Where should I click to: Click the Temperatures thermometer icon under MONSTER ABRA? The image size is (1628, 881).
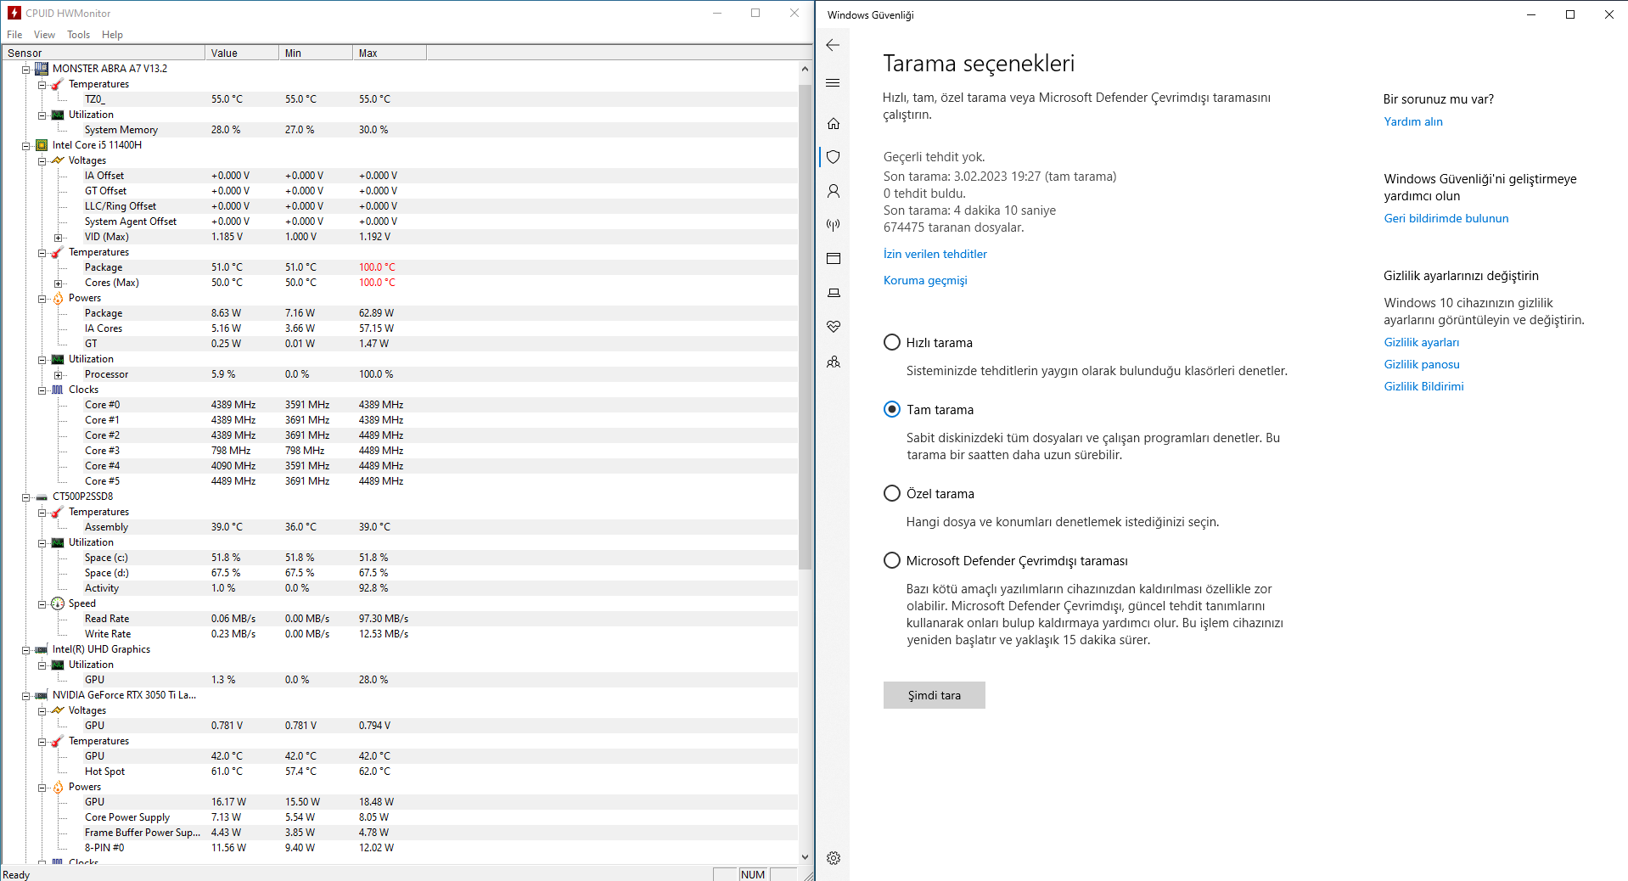pos(58,84)
